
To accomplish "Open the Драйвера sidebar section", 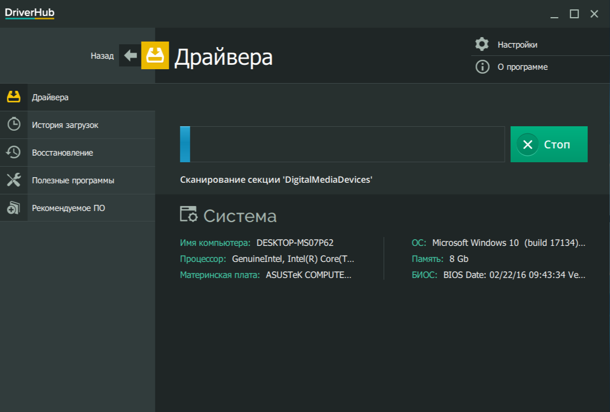I will pyautogui.click(x=78, y=97).
